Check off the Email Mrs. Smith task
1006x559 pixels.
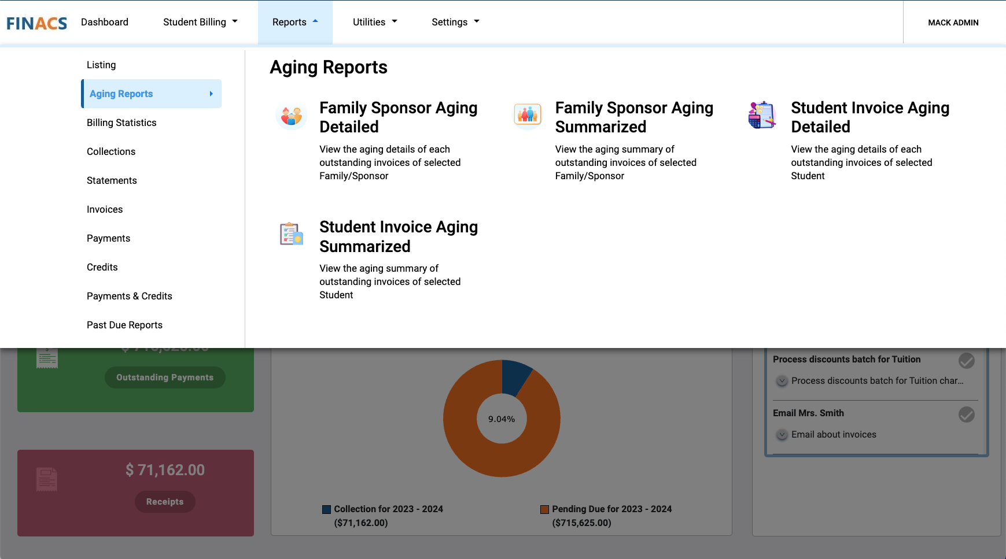(x=967, y=414)
